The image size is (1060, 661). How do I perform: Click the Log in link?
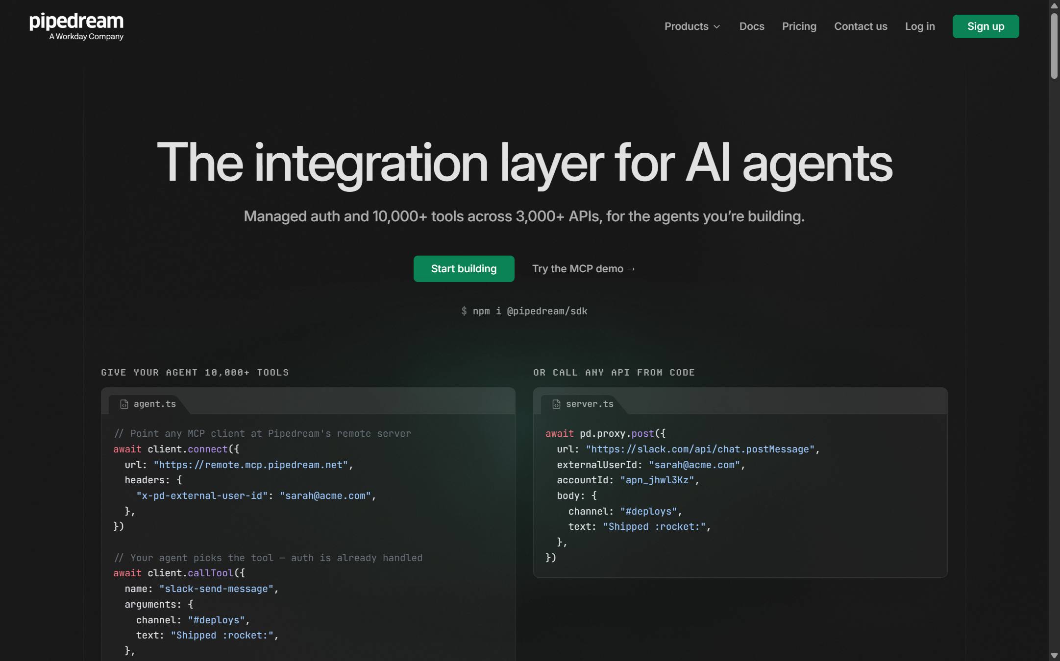point(920,26)
